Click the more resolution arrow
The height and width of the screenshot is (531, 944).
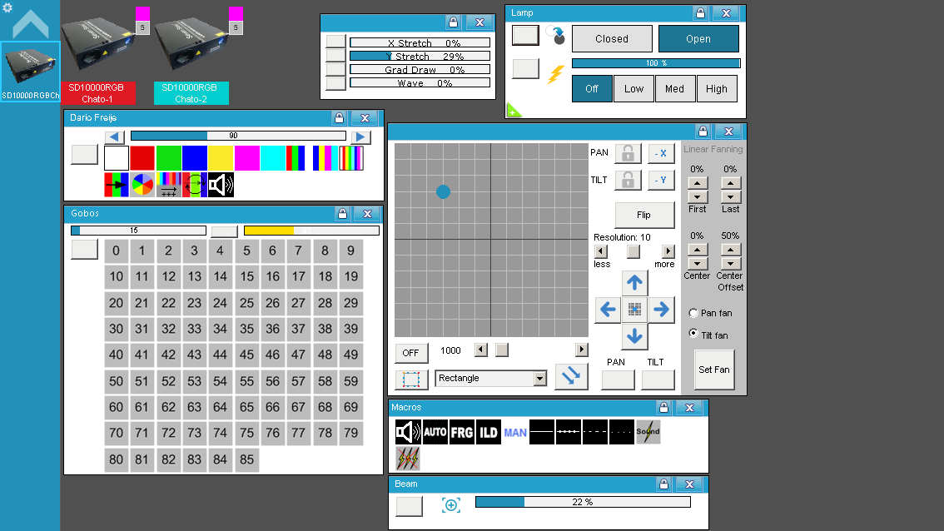click(668, 251)
